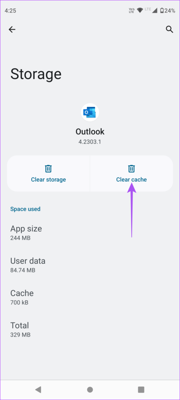
Task: Open the search magnifier icon
Action: [x=169, y=29]
